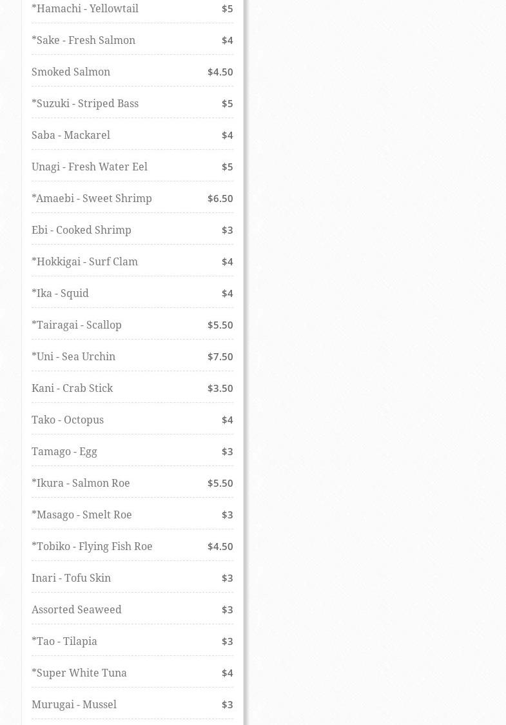
Task: Click the Amaebi - Sweet Shrimp entry
Action: (92, 199)
